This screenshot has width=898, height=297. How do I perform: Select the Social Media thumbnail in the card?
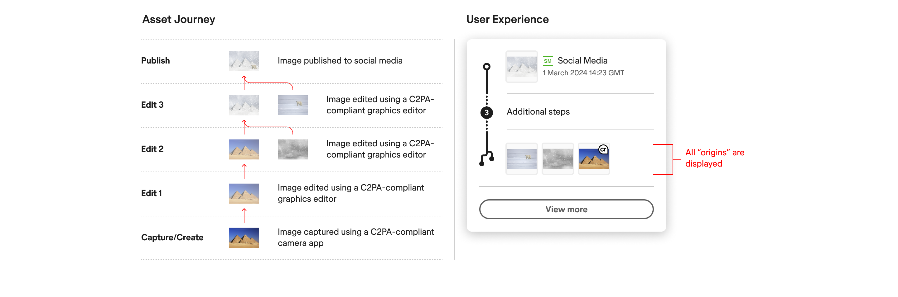(521, 67)
